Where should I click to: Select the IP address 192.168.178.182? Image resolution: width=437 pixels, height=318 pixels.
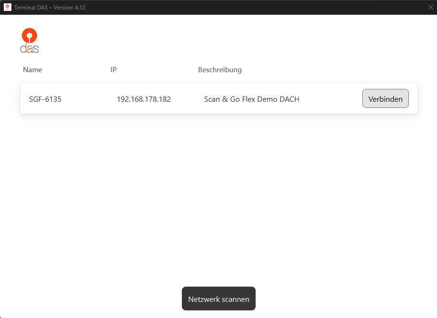(x=144, y=99)
